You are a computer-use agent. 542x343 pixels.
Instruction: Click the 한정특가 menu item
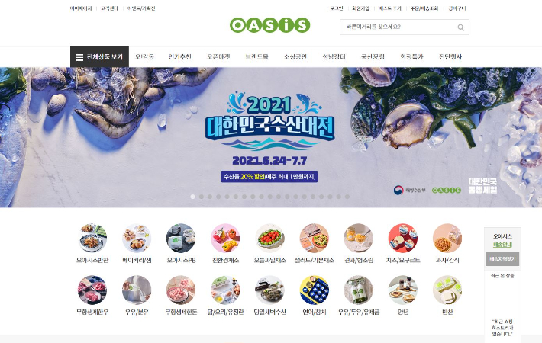tap(411, 57)
